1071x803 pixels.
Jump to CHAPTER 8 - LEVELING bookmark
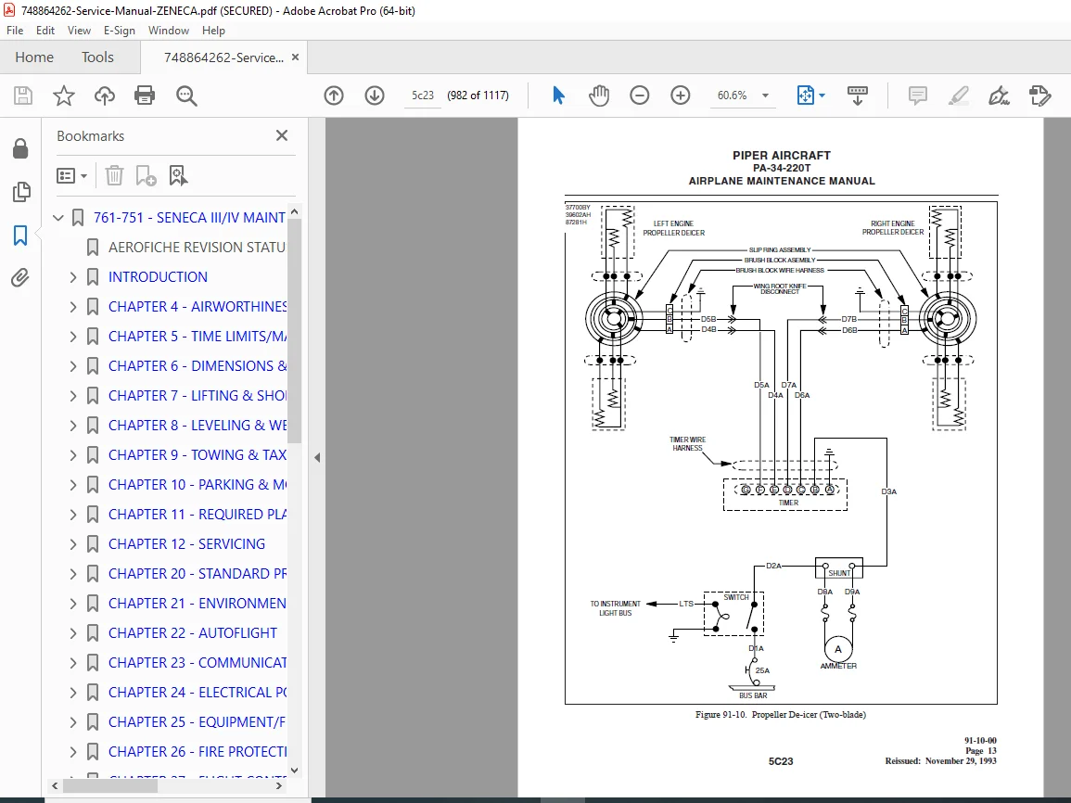(x=197, y=426)
